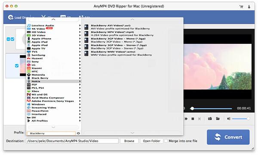
Task: Click the register key icon in title bar
Action: tap(249, 6)
